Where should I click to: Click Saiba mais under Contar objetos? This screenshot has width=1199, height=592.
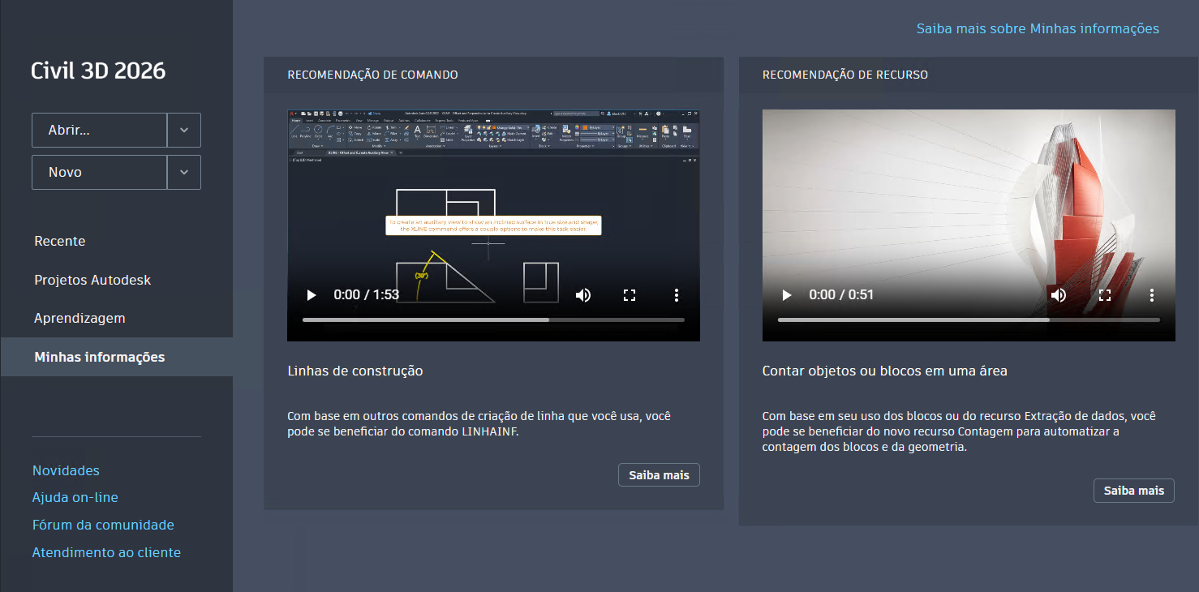[1134, 491]
